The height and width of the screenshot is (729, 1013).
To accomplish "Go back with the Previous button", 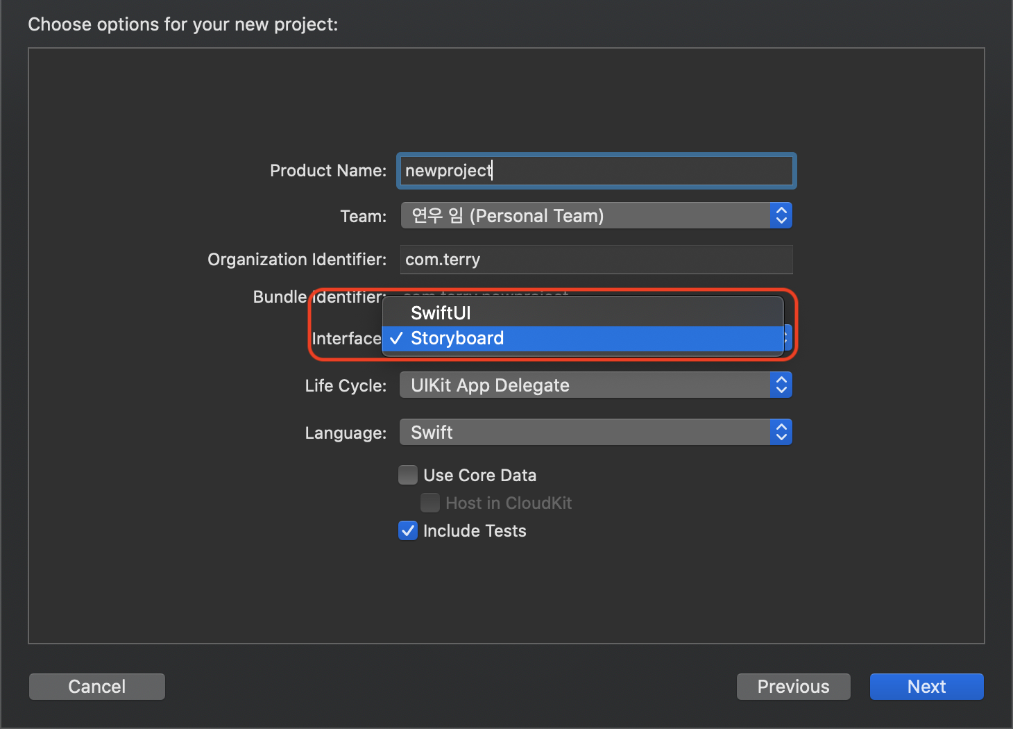I will pos(794,687).
